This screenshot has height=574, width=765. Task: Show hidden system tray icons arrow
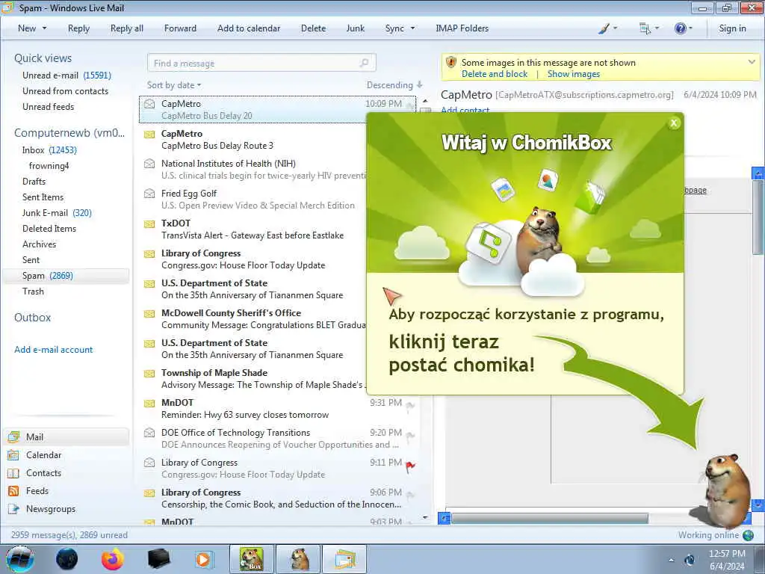(x=672, y=560)
